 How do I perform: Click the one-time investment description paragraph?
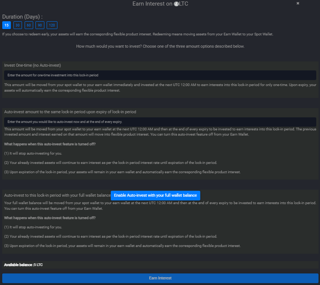coord(160,87)
